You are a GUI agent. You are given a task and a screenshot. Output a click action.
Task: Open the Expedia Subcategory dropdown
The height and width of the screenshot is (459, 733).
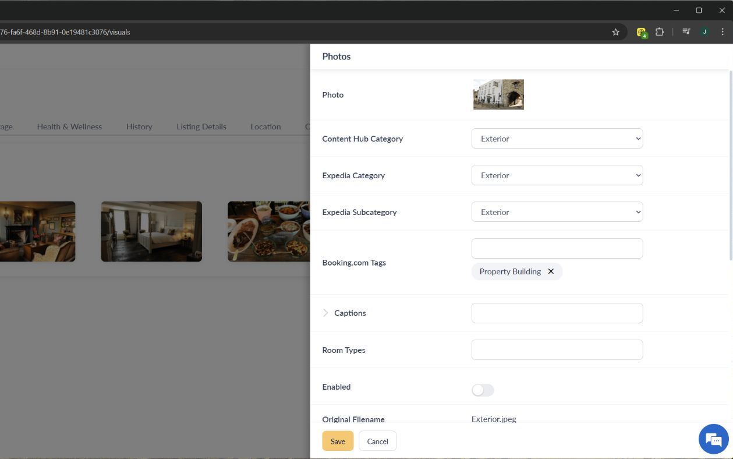[557, 212]
